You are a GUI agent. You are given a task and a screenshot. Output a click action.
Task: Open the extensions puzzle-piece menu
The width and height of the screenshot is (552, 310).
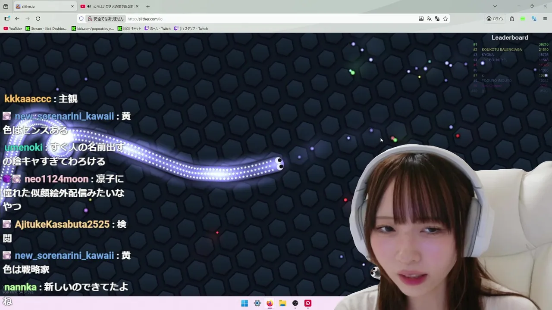(512, 19)
